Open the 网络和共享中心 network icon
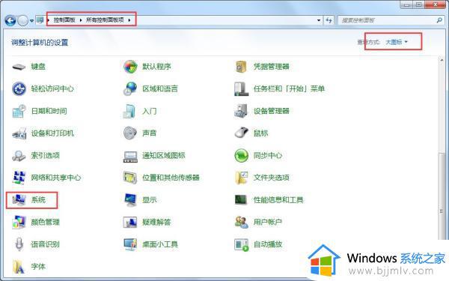Image resolution: width=449 pixels, height=281 pixels. click(x=19, y=178)
